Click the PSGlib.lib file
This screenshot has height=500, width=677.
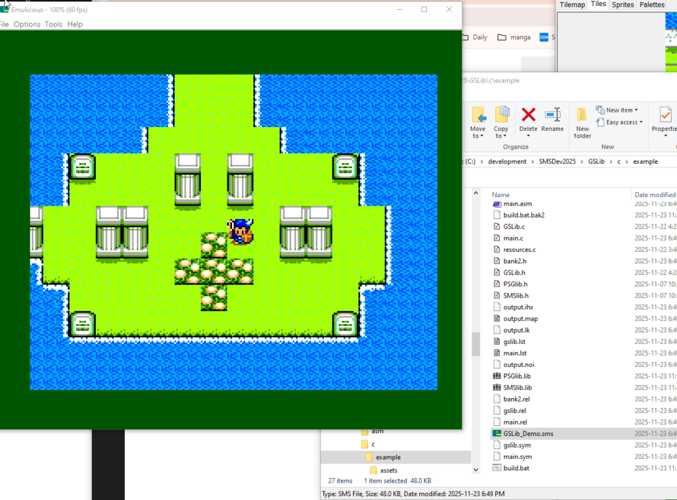516,376
